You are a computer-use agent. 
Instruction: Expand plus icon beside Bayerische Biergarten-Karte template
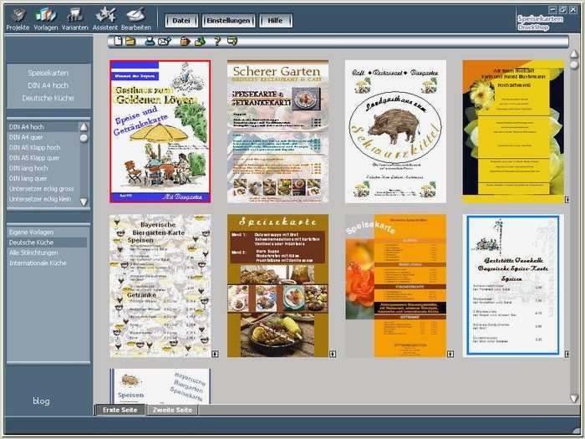coord(215,354)
